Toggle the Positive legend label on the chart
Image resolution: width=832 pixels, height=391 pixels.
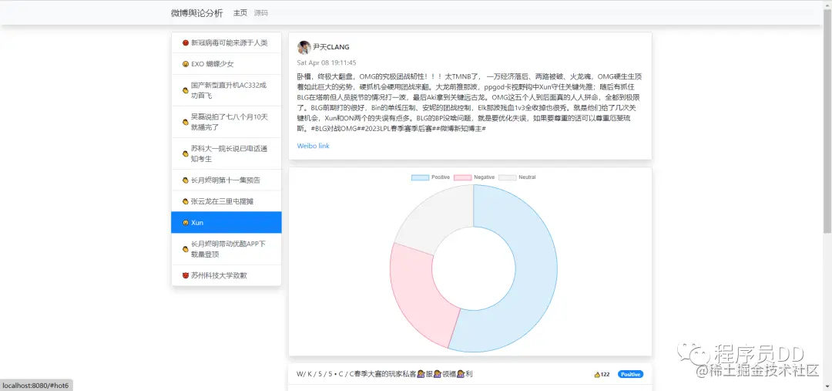pyautogui.click(x=441, y=177)
